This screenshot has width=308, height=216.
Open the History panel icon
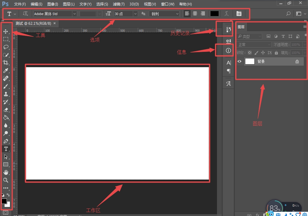coord(228,30)
